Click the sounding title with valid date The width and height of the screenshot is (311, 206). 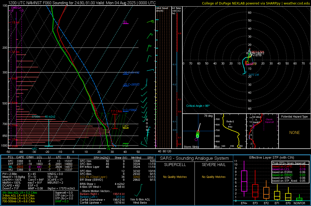(x=82, y=3)
